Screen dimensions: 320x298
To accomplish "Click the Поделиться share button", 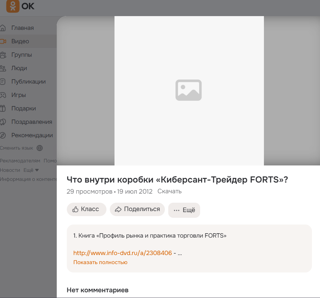I will click(137, 209).
